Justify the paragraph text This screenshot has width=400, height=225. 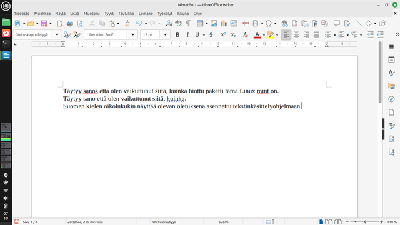pos(316,35)
